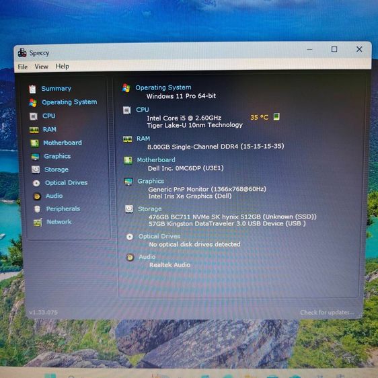
Task: Select Optical Drives in the sidebar
Action: pos(67,183)
